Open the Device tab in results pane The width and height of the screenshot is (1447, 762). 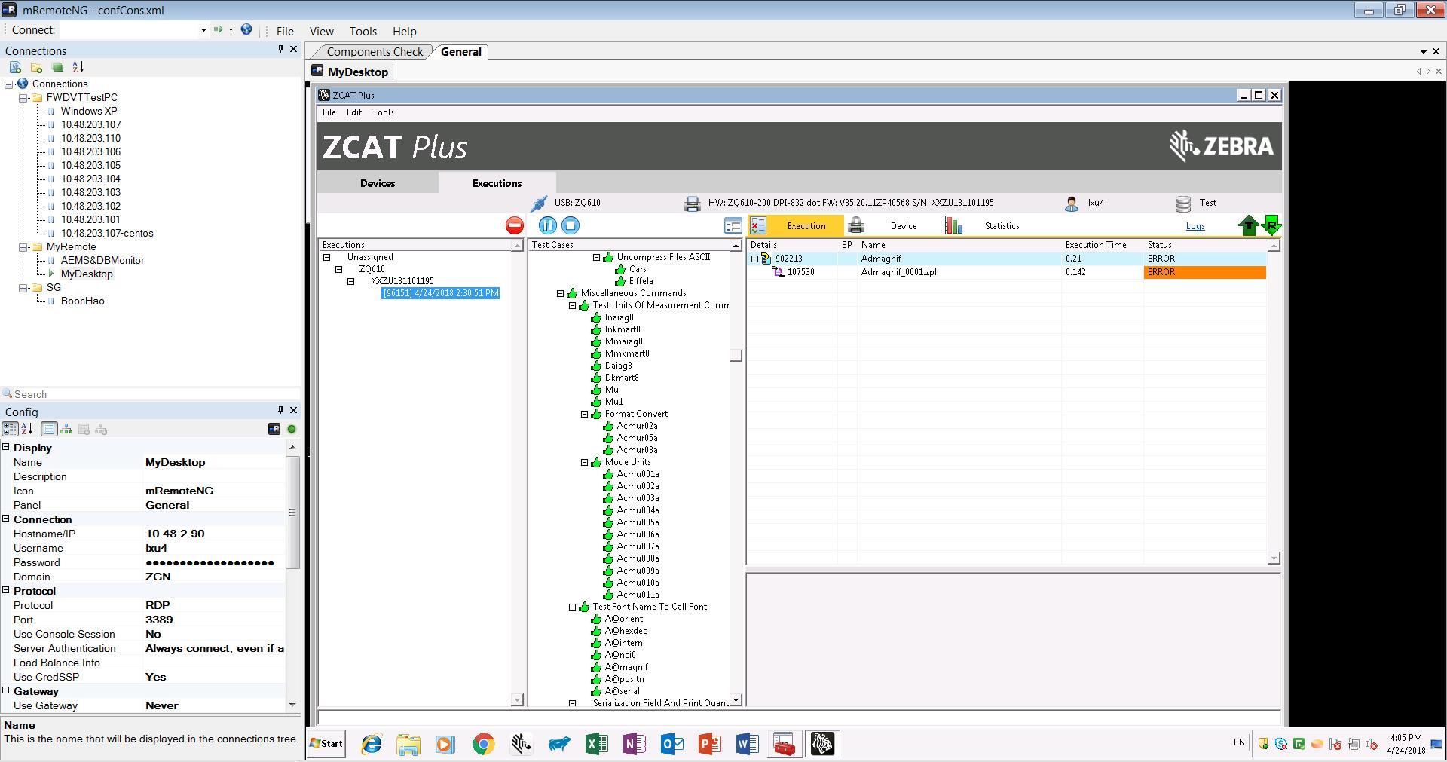pos(903,226)
